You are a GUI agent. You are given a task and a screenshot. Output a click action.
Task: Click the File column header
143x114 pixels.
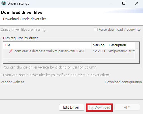47,45
